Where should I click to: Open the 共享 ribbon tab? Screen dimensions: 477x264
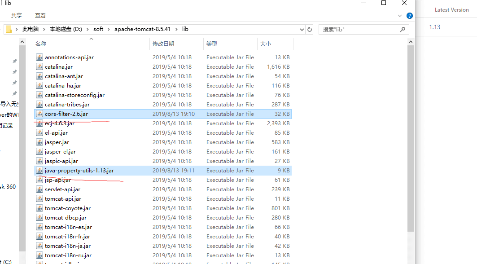17,16
